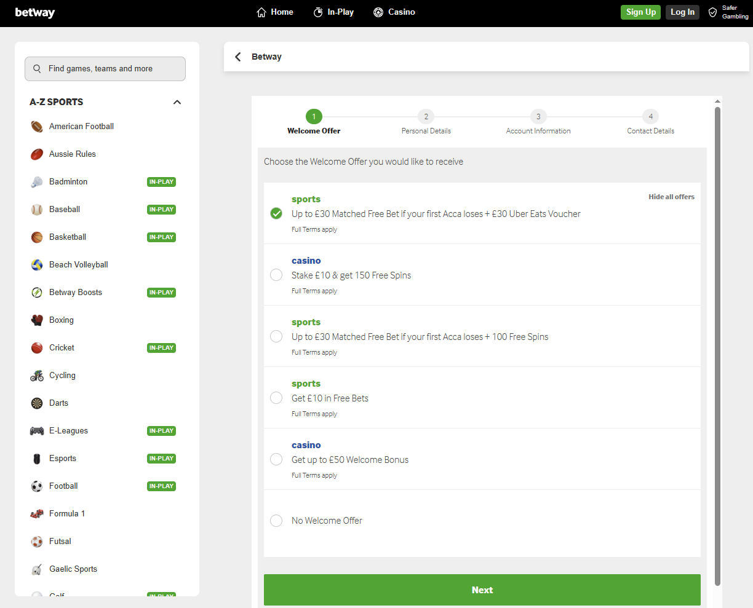753x608 pixels.
Task: Click the Formula 1 car icon
Action: pos(37,514)
